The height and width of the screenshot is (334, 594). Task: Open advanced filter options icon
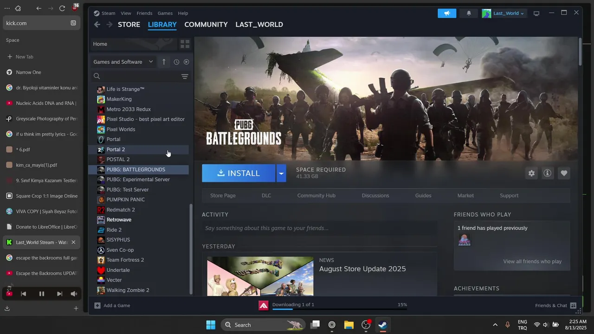185,77
